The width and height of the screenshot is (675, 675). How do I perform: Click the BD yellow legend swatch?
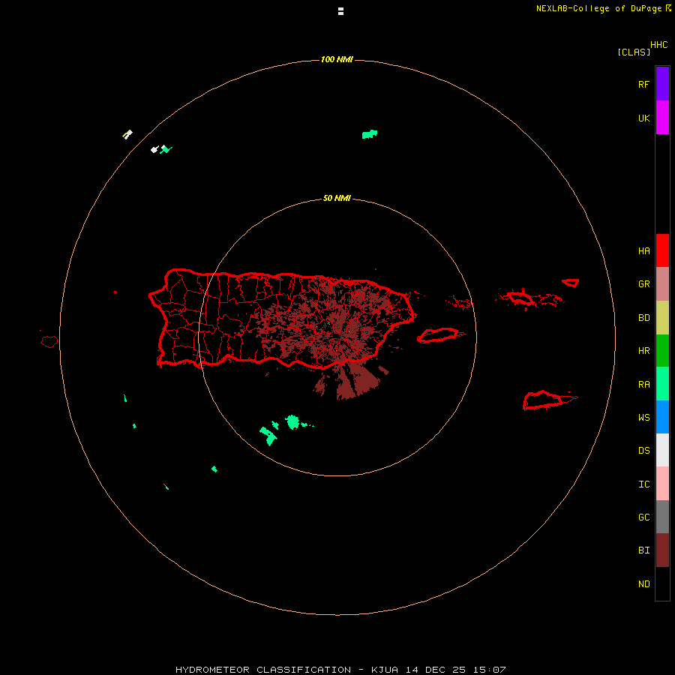[662, 318]
